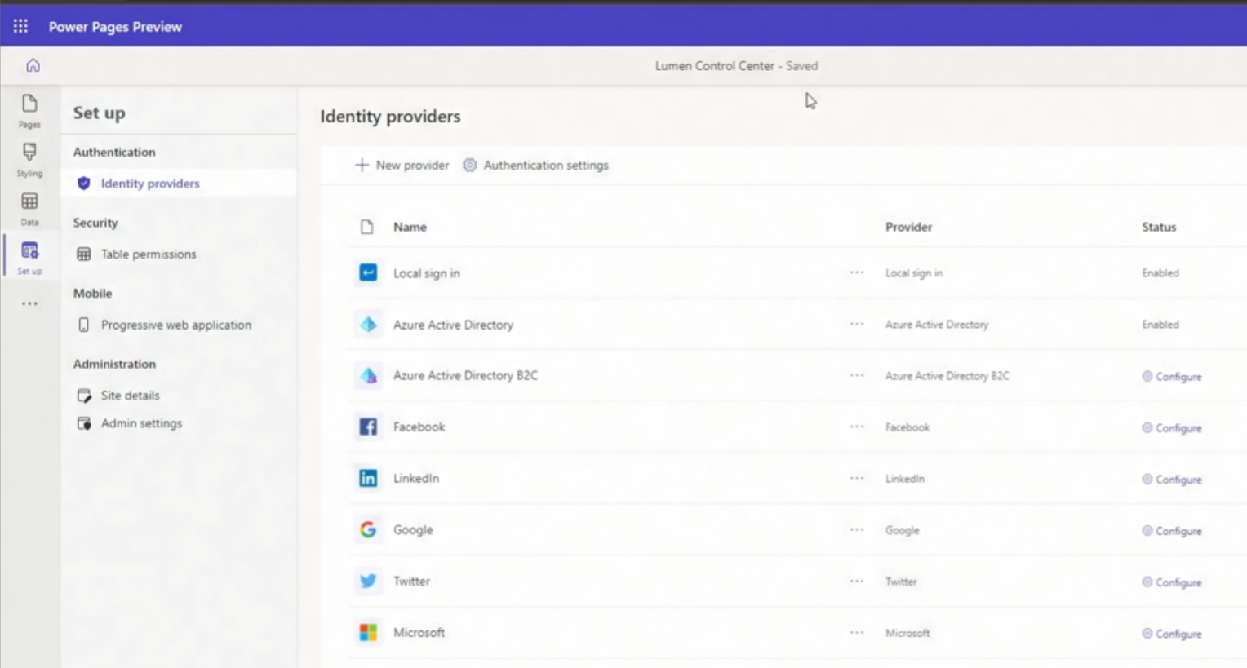Click the Google provider logo
Screen dimensions: 1247x668
click(x=368, y=530)
